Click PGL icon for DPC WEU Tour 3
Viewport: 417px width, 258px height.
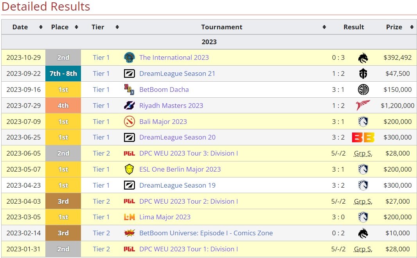tap(129, 153)
